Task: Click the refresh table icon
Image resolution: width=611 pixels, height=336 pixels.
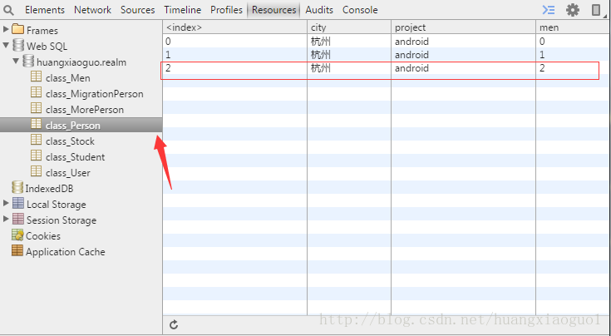Action: (x=174, y=324)
